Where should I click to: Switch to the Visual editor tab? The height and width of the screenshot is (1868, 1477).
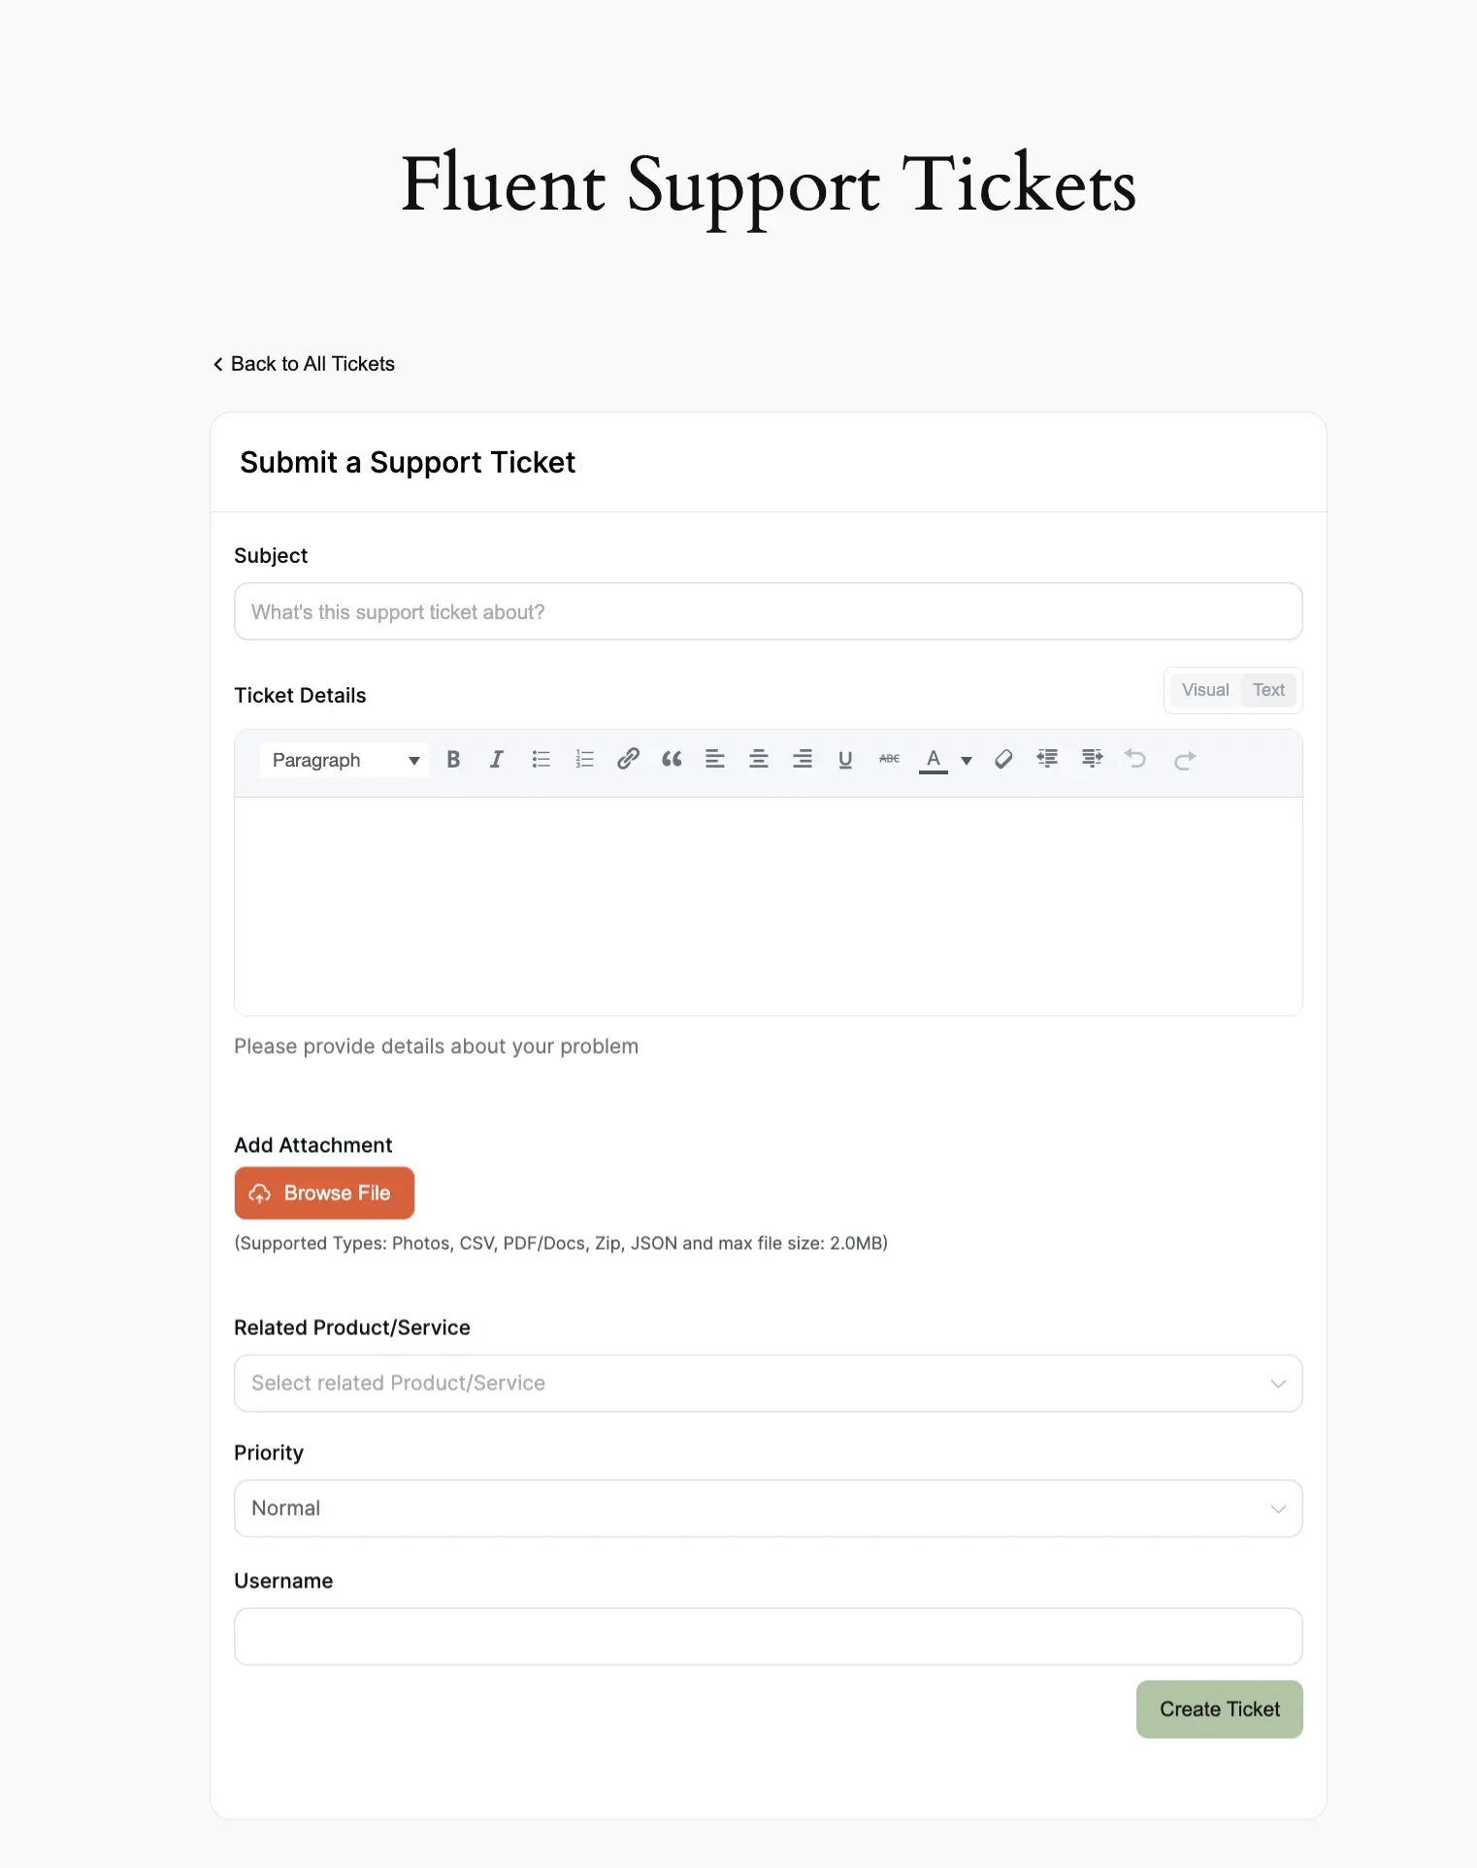[x=1205, y=690]
